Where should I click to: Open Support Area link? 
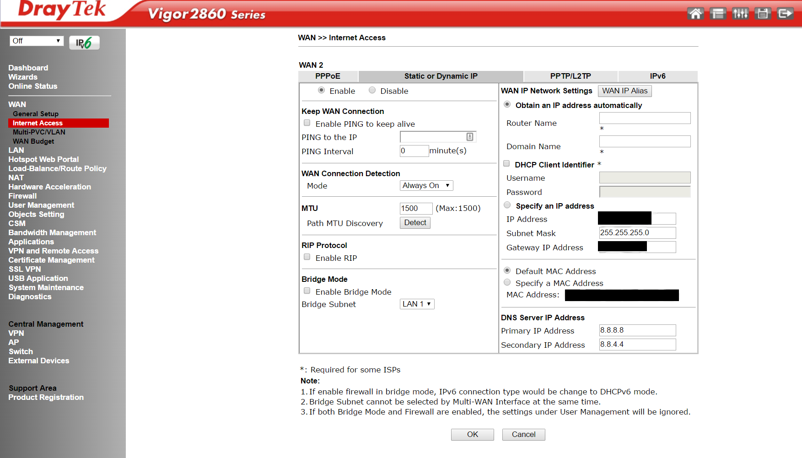pos(32,388)
